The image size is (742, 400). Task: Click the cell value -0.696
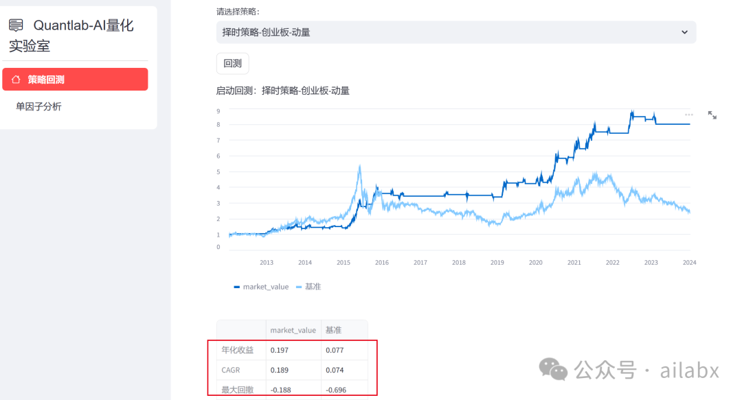coord(336,390)
